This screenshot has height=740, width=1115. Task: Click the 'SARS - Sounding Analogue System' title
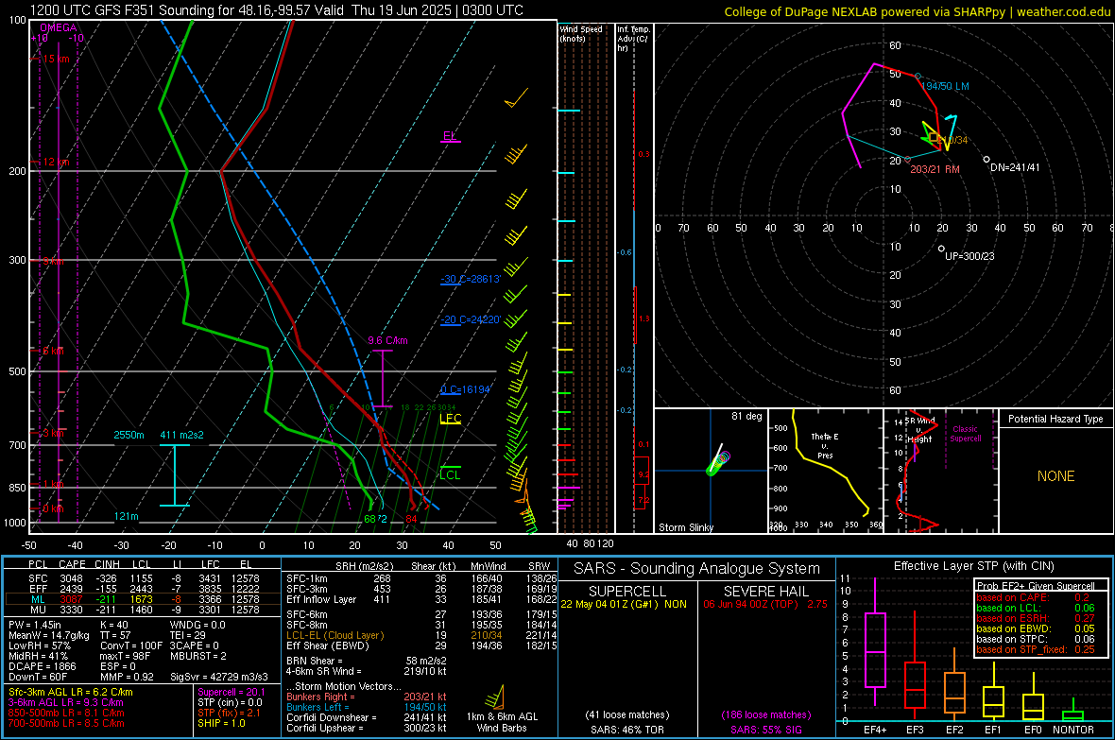(696, 568)
